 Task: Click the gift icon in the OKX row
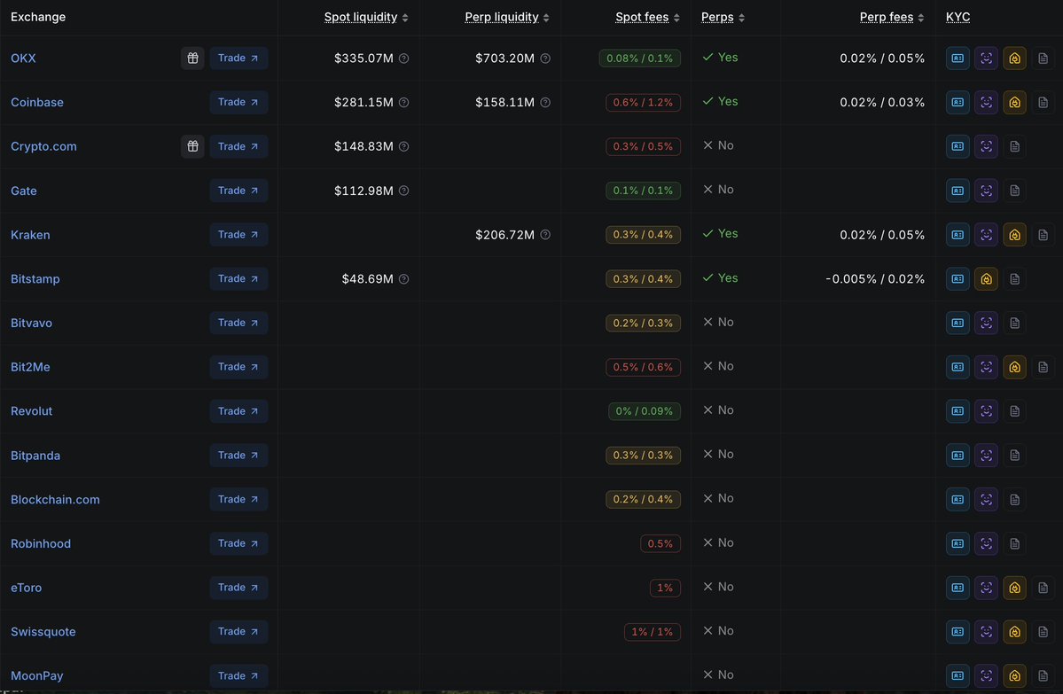pos(192,58)
